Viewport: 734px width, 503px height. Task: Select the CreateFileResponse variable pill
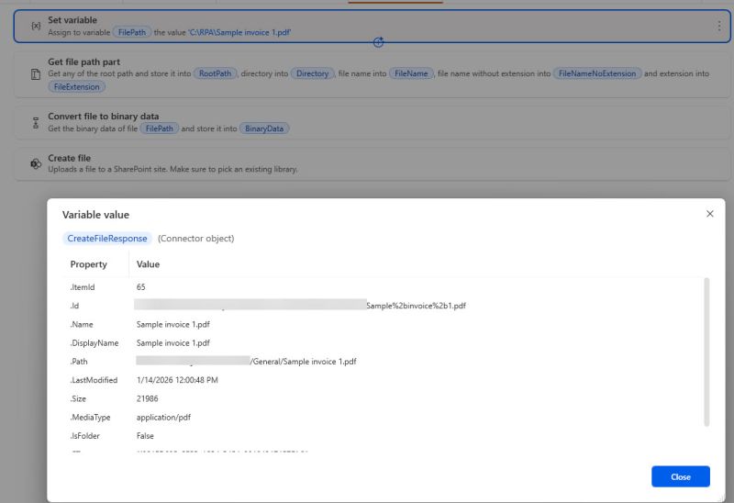(107, 239)
